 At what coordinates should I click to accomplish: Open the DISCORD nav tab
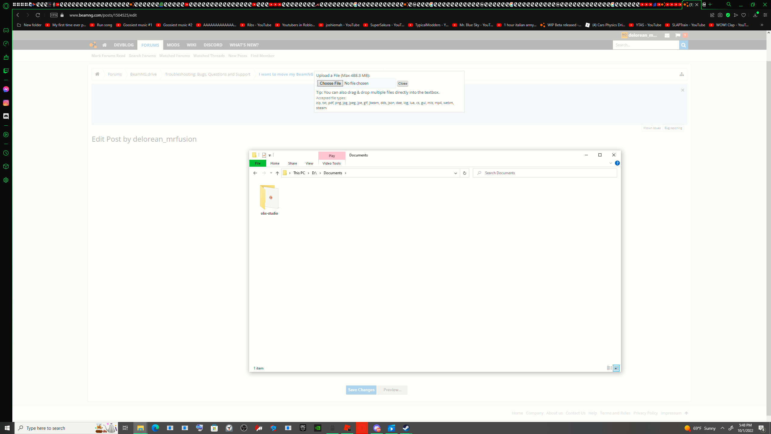click(x=213, y=45)
